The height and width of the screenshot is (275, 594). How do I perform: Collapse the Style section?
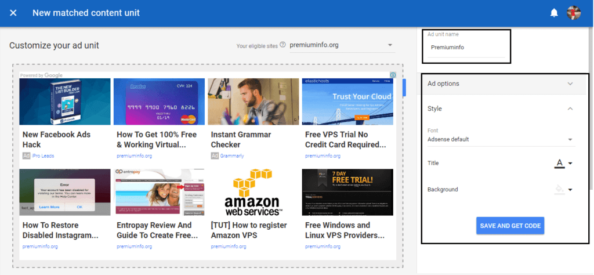pos(502,108)
